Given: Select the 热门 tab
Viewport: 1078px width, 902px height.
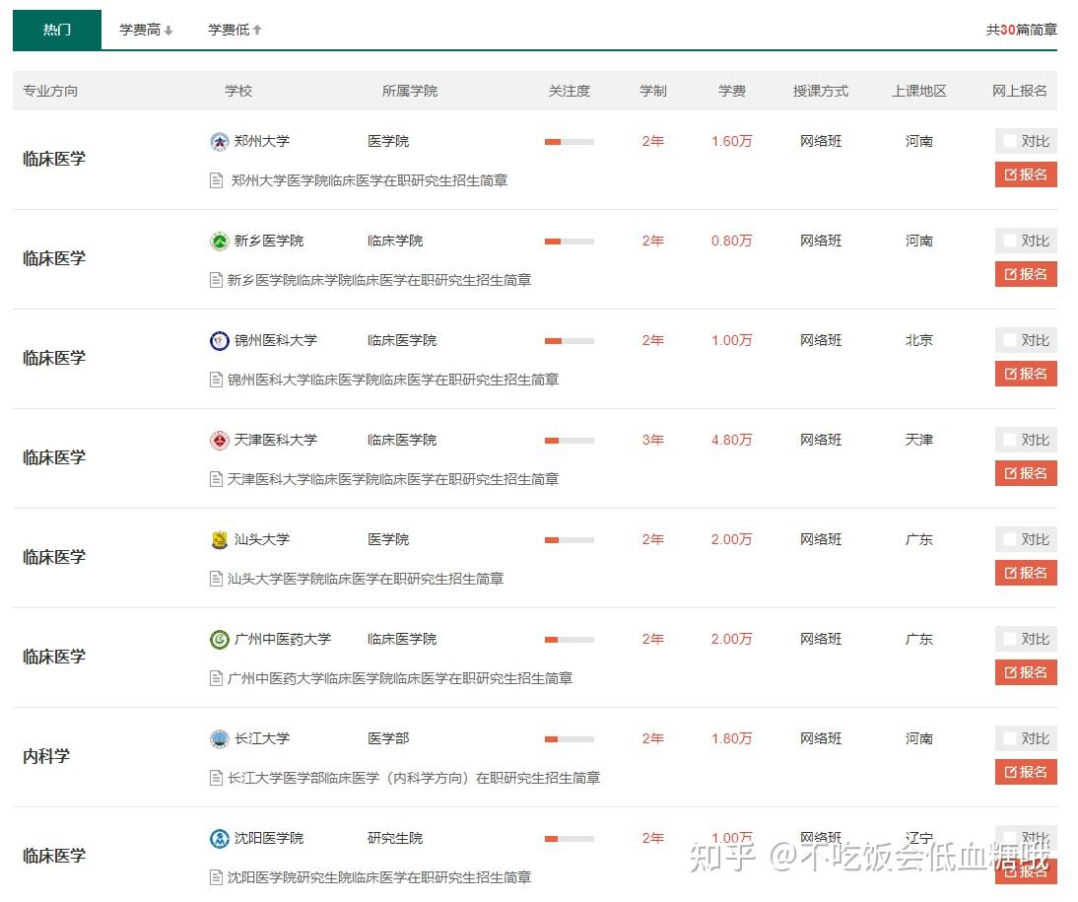Looking at the screenshot, I should [57, 30].
